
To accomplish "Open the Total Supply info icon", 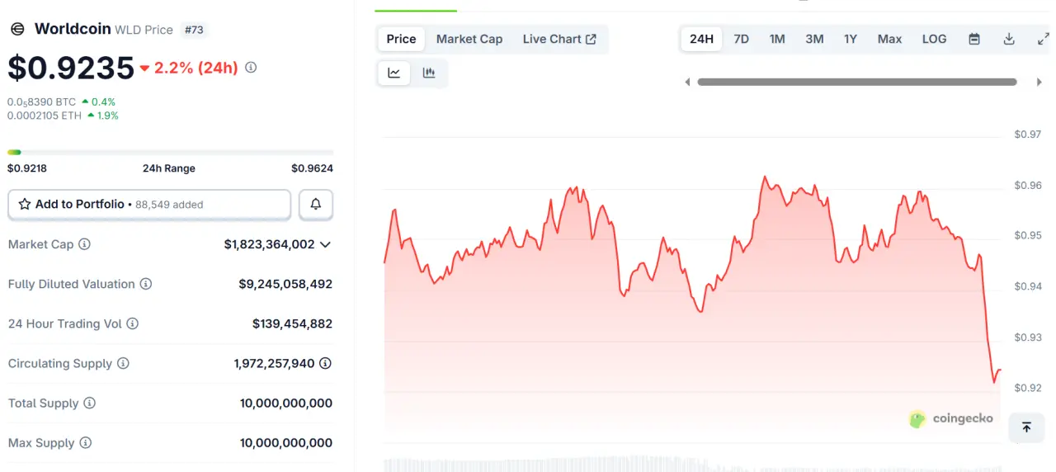I will (89, 403).
